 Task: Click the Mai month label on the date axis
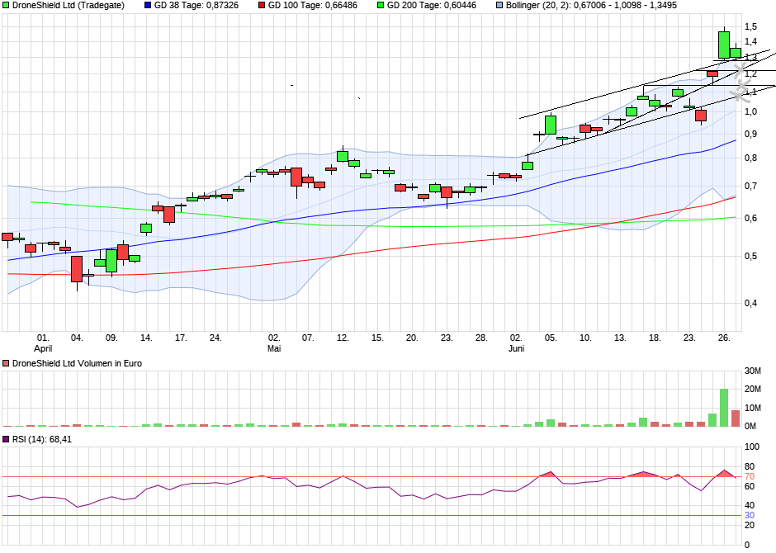pyautogui.click(x=274, y=348)
